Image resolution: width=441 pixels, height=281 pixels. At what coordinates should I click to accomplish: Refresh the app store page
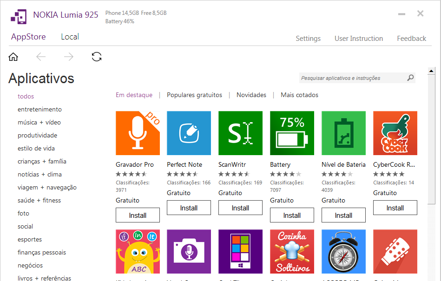97,57
